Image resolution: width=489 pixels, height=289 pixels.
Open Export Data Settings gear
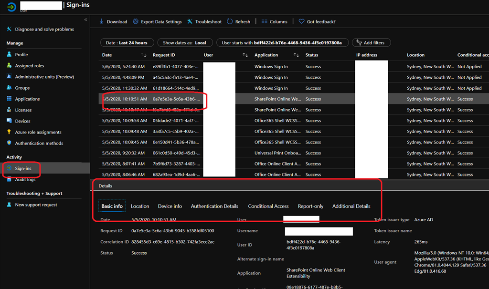pyautogui.click(x=136, y=21)
